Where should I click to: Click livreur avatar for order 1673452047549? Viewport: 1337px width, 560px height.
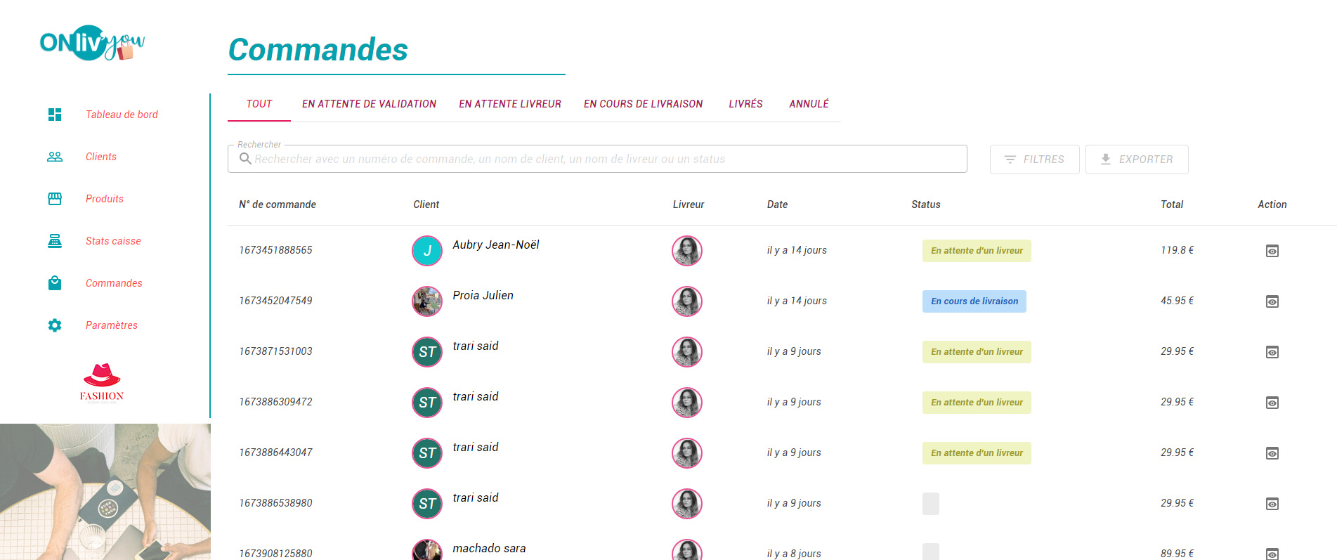(x=687, y=301)
